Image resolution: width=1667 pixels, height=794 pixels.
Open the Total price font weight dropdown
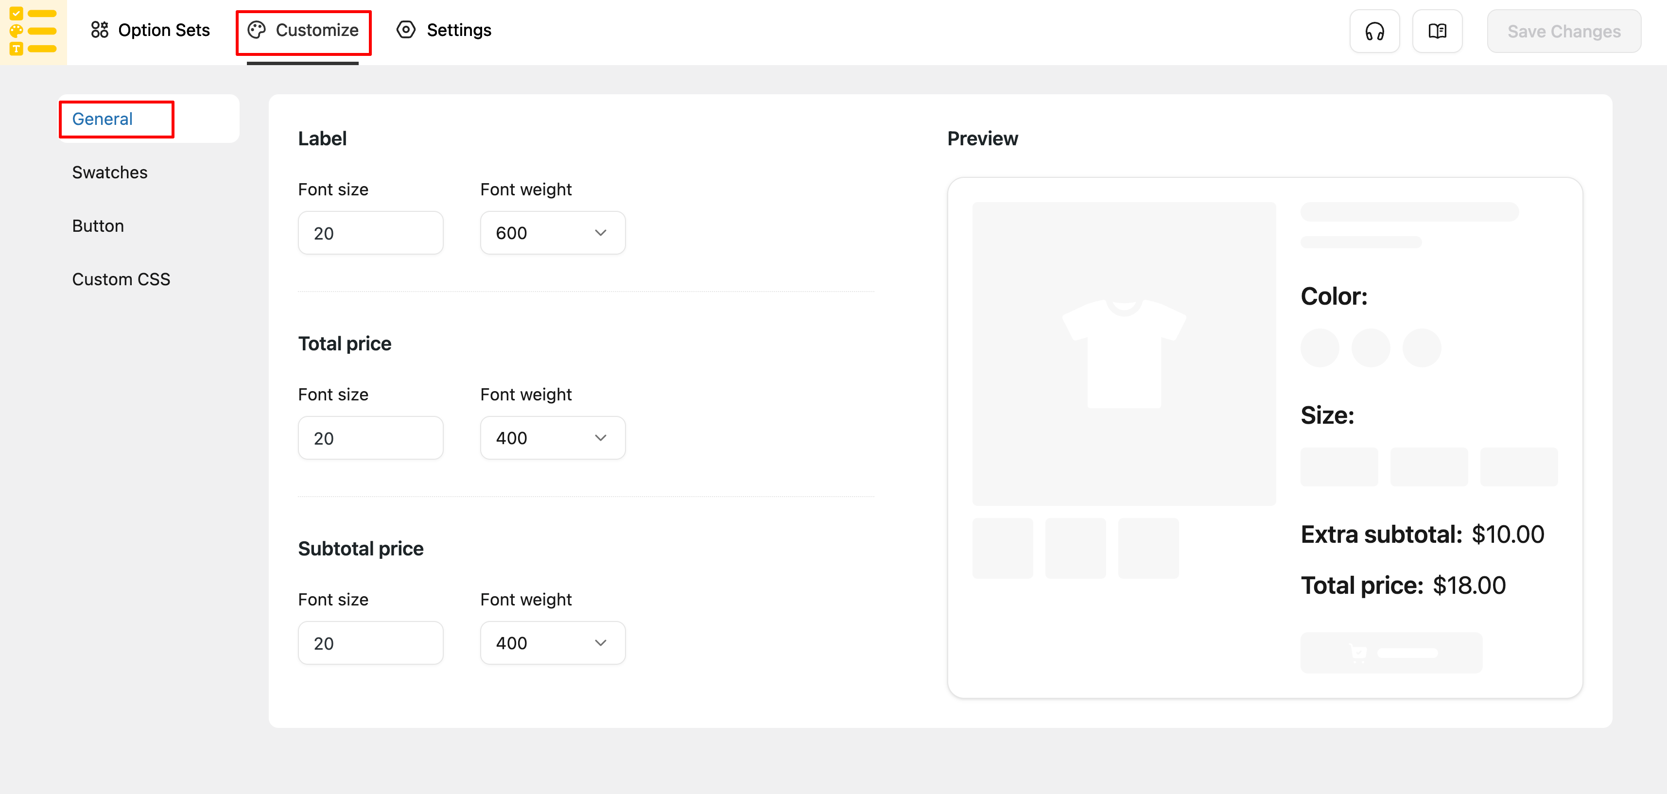[552, 438]
